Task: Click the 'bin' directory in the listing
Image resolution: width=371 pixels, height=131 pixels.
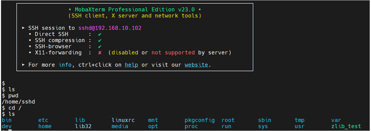Action: (7, 120)
